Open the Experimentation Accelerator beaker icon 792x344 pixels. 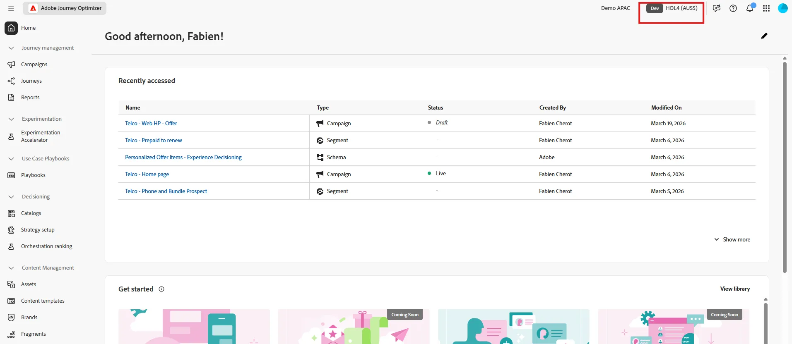tap(11, 136)
